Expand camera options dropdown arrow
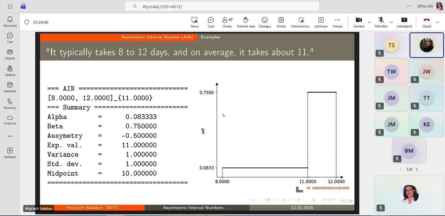 coord(369,22)
